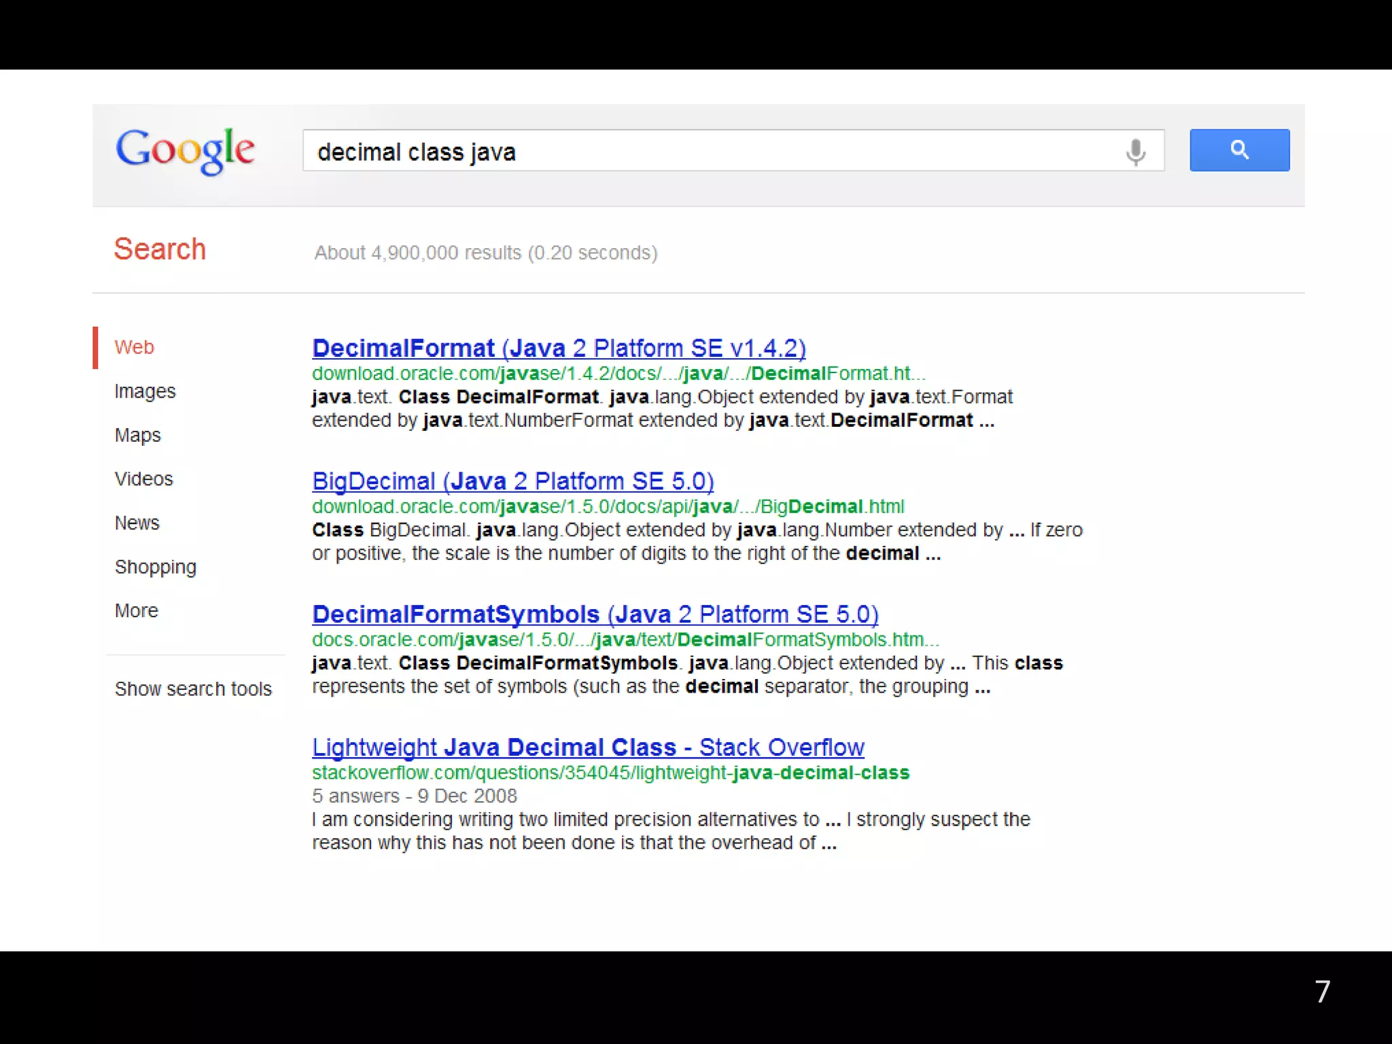Click the microphone voice search icon
The height and width of the screenshot is (1044, 1392).
coord(1135,152)
